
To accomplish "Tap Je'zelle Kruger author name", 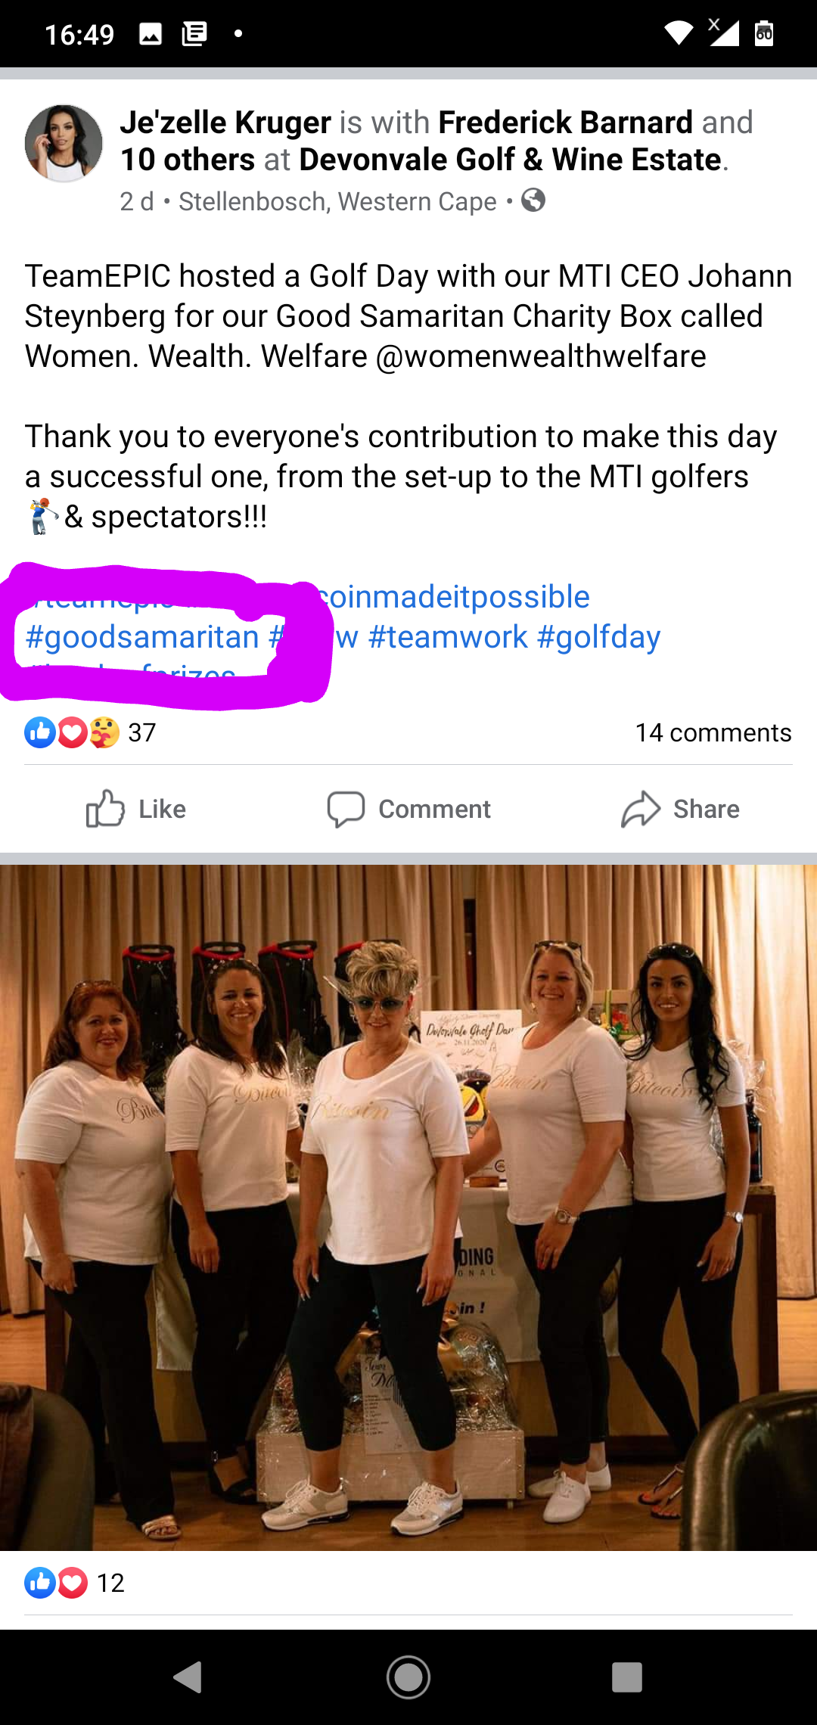I will point(225,122).
